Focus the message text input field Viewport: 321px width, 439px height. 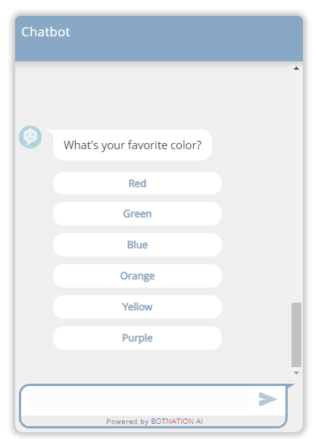[138, 400]
